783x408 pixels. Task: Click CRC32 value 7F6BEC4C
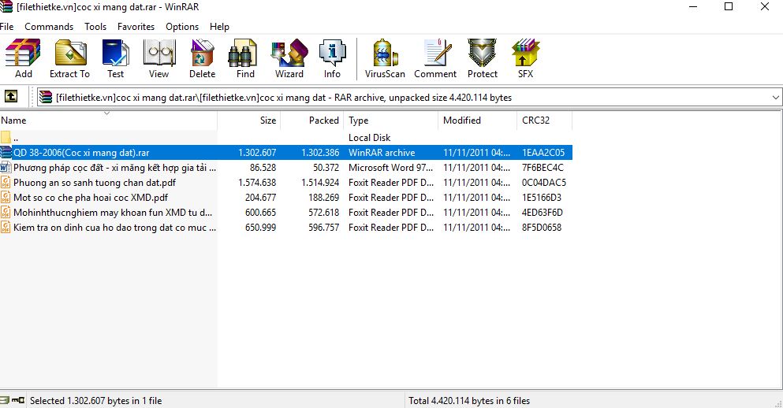tap(543, 168)
